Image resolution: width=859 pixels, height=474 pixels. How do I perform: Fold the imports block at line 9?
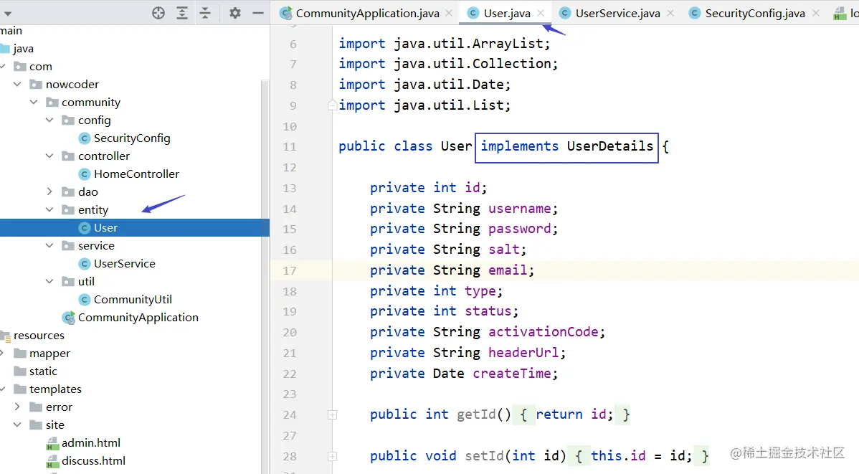pos(332,105)
